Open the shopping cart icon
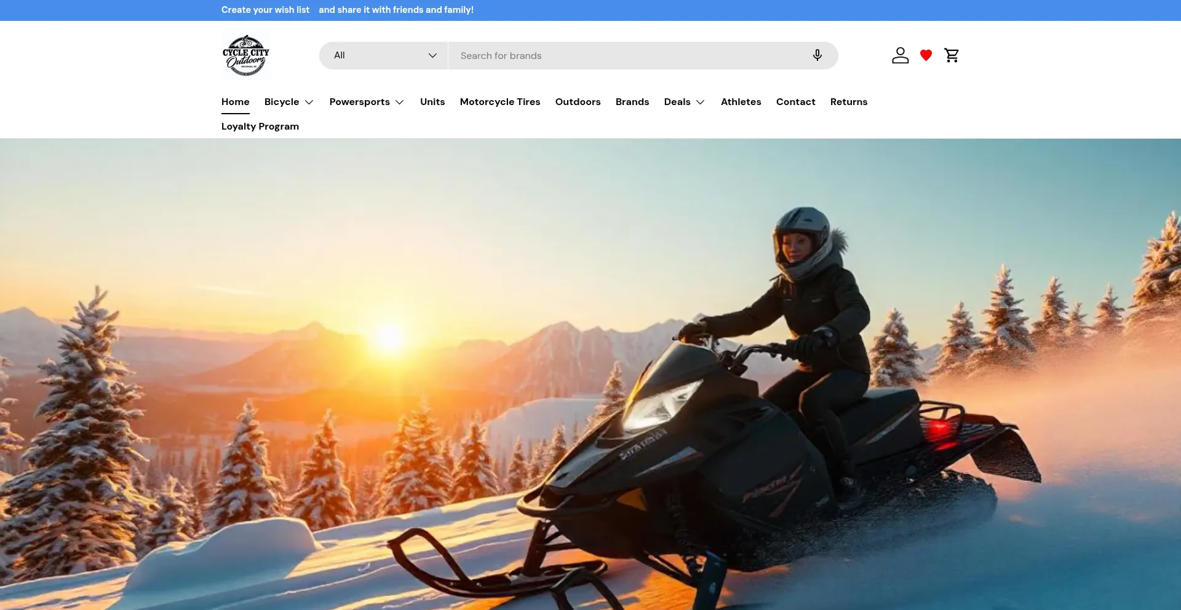The height and width of the screenshot is (610, 1181). click(952, 55)
